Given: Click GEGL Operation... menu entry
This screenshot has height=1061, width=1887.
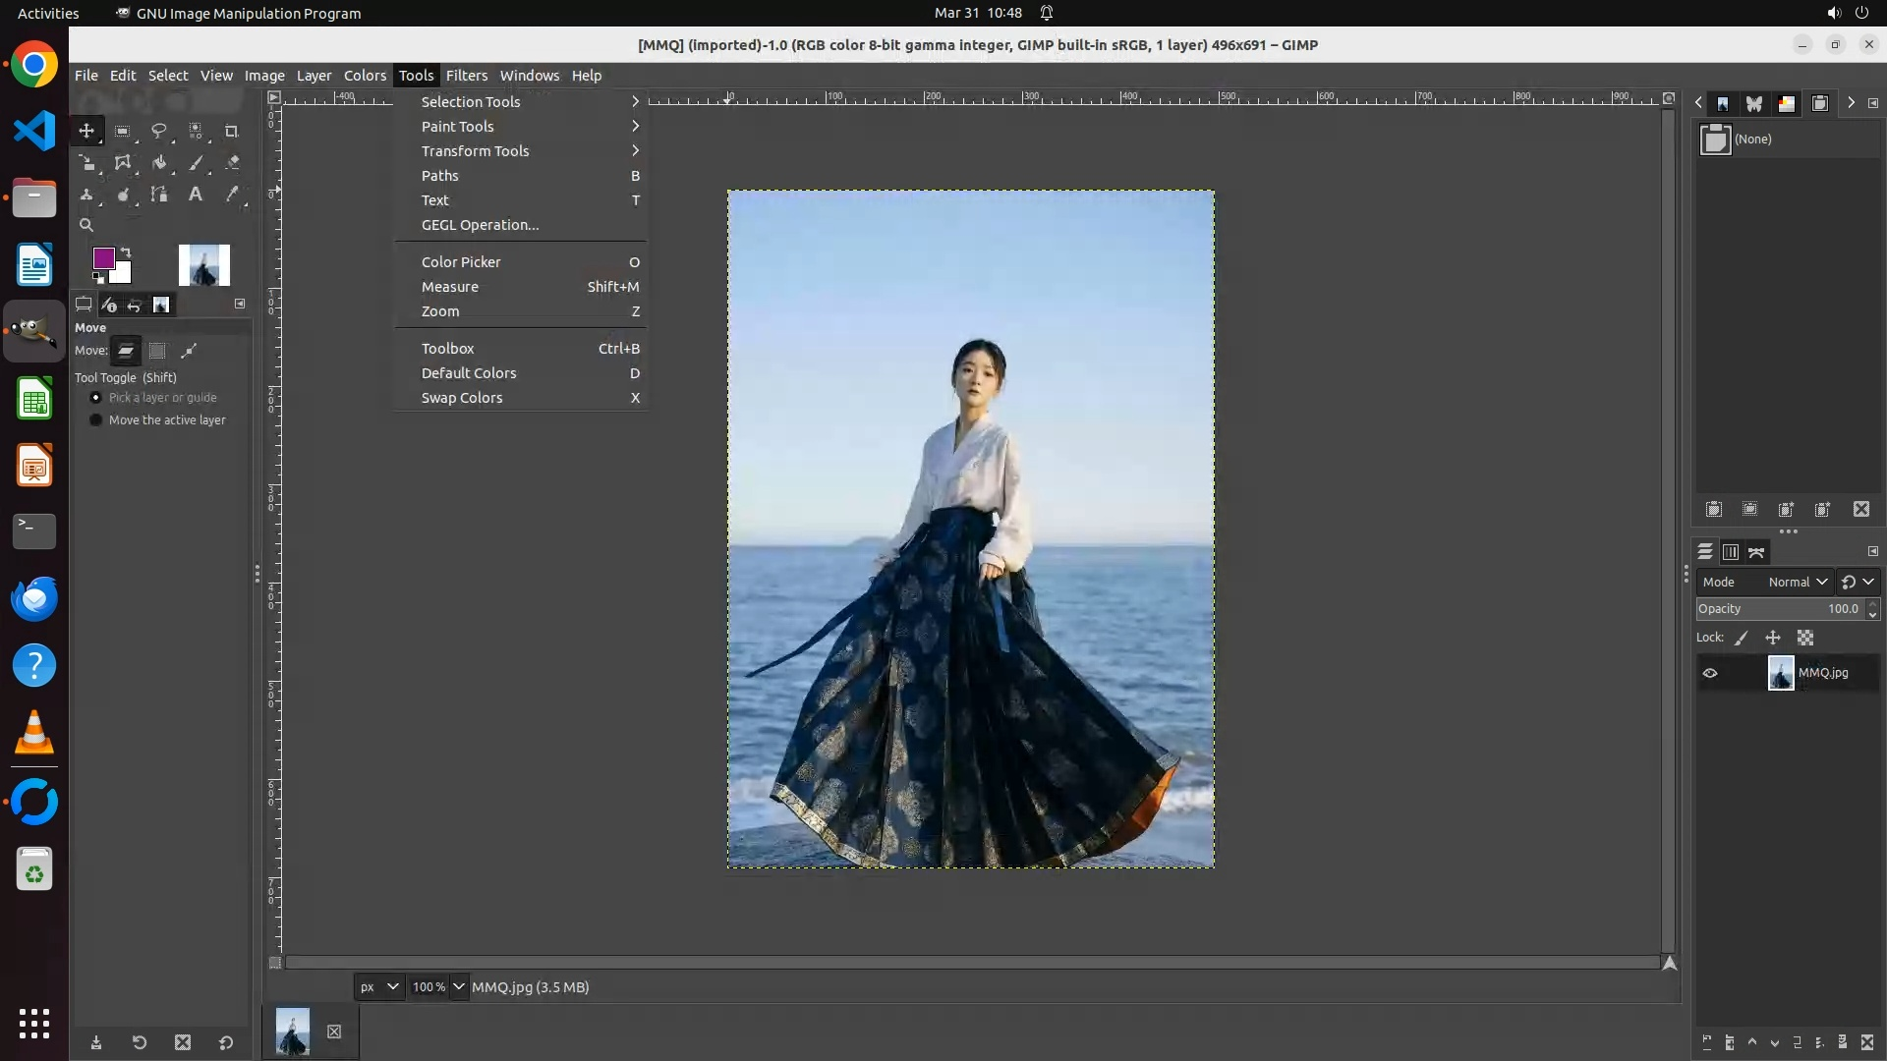Looking at the screenshot, I should (x=480, y=225).
